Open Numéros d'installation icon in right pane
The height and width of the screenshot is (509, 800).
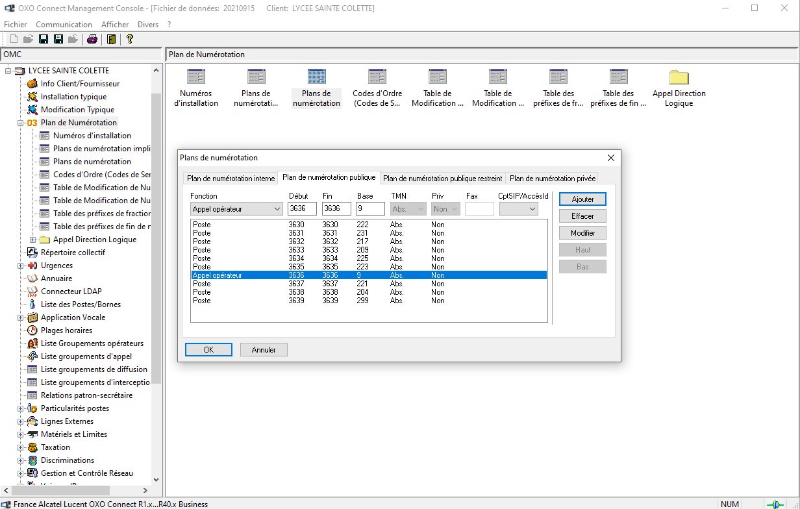point(195,88)
